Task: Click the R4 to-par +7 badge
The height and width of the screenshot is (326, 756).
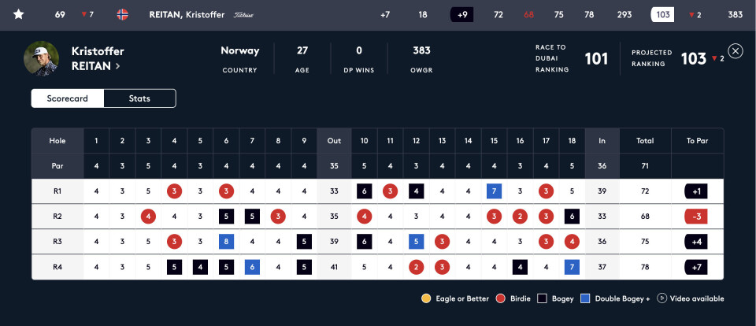Action: tap(696, 266)
